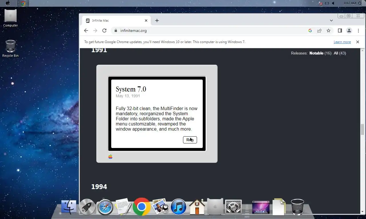The image size is (366, 219).
Task: Open a new tab with plus button
Action: [x=157, y=21]
